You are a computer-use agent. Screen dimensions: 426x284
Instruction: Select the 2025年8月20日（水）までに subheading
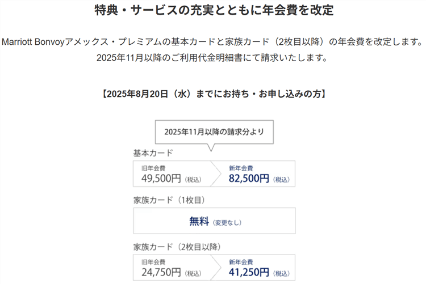tap(214, 93)
